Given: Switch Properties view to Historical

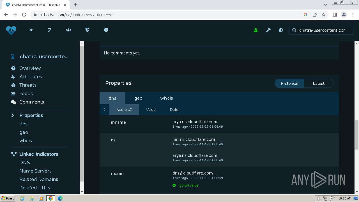Looking at the screenshot, I should pos(289,83).
